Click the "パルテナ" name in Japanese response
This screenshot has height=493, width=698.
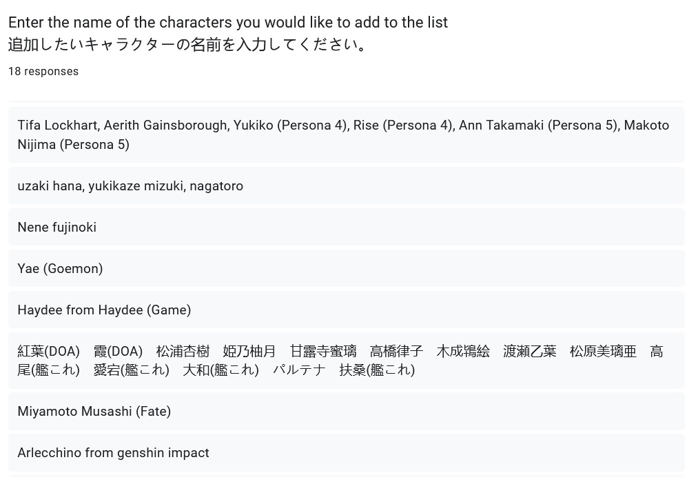point(299,370)
